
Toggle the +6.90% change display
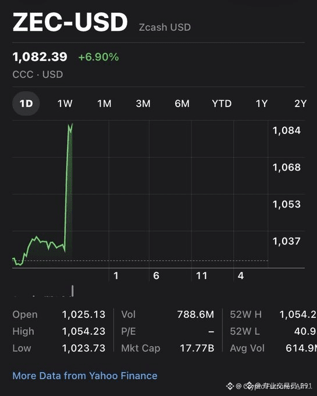pos(99,57)
